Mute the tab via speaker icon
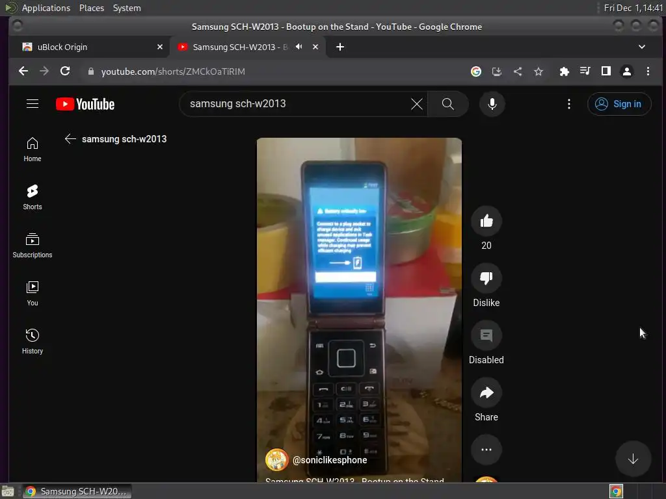Image resolution: width=666 pixels, height=499 pixels. tap(299, 47)
